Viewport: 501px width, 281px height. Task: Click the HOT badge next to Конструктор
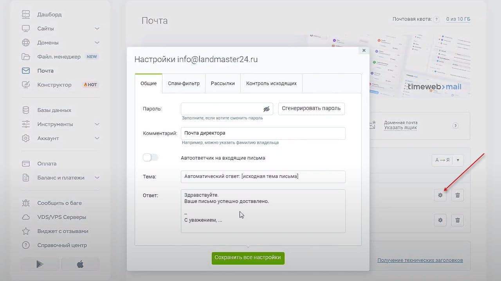pos(90,85)
